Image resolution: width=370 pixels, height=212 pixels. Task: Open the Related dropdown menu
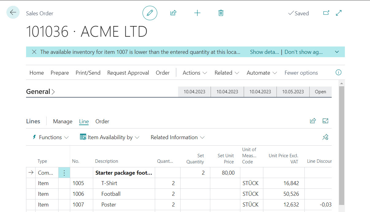click(227, 73)
